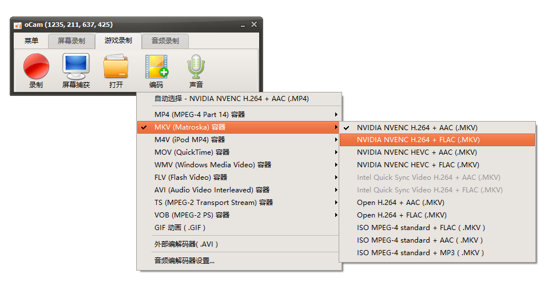Expand the checked MKV (Matroska) container entry

tap(239, 127)
